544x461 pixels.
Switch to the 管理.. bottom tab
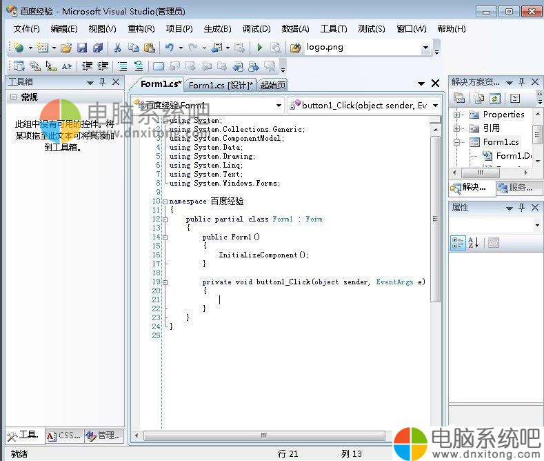point(103,435)
